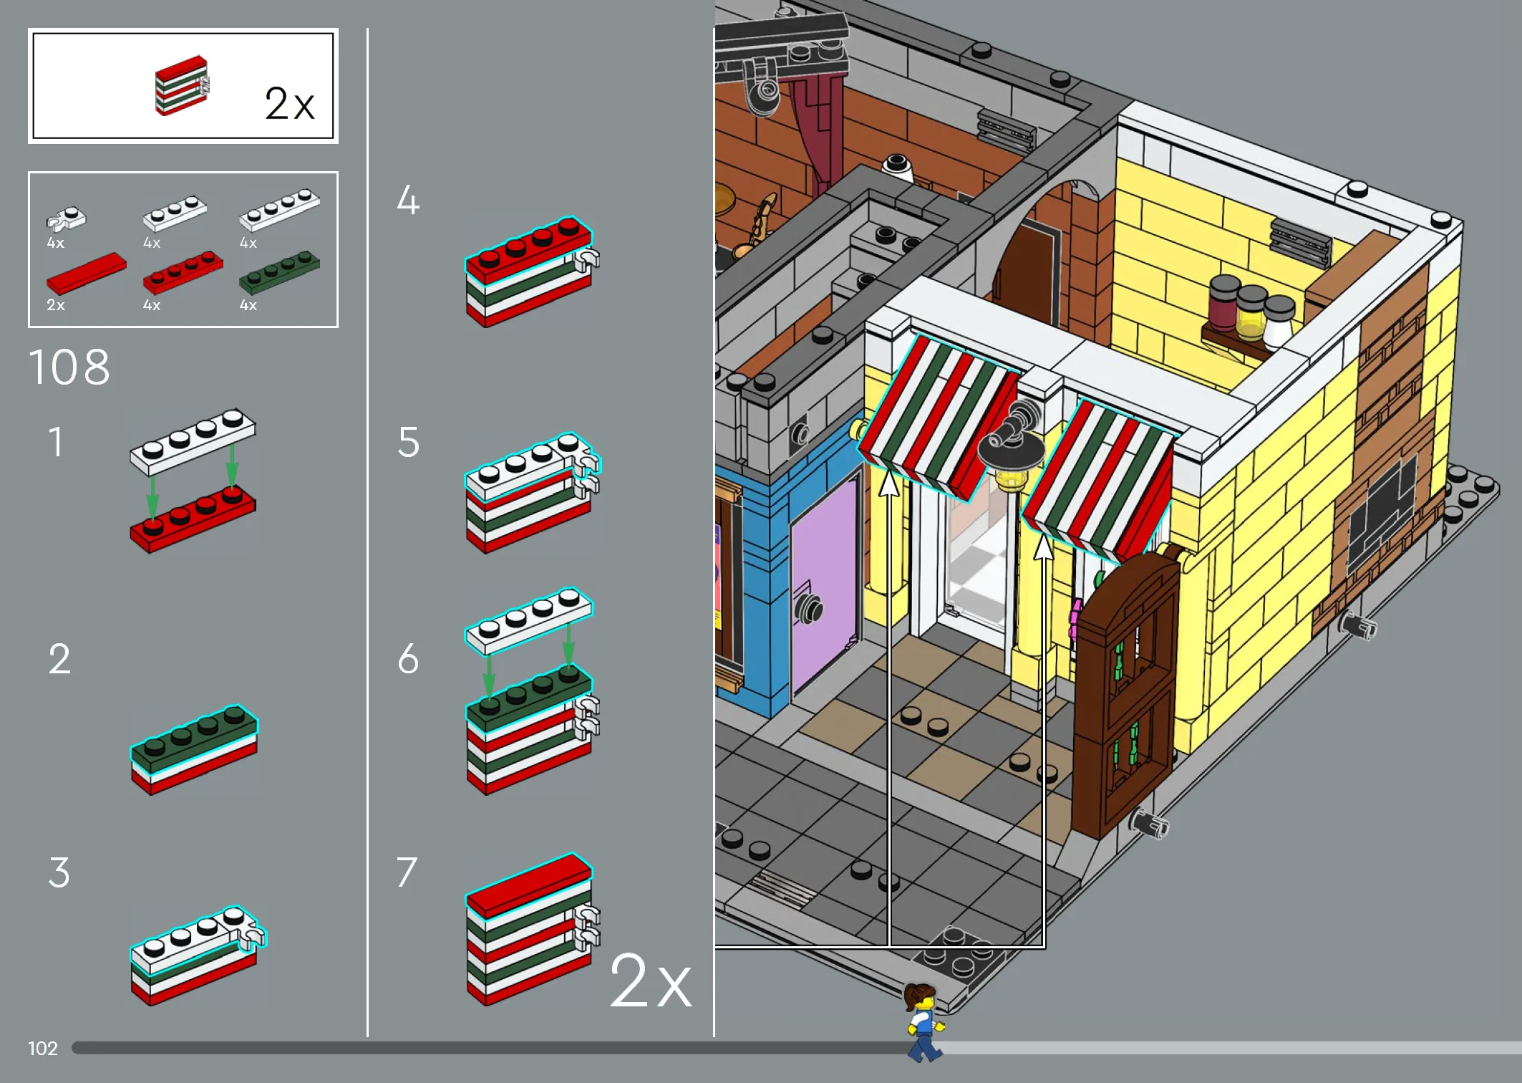Click the striped awning submodel preview
The image size is (1522, 1083).
[183, 85]
